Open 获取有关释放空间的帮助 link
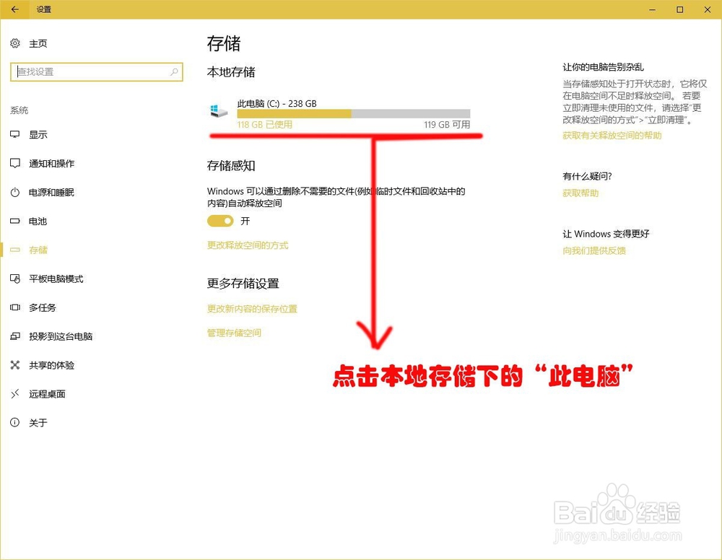Screen dimensions: 722x560 [x=612, y=135]
